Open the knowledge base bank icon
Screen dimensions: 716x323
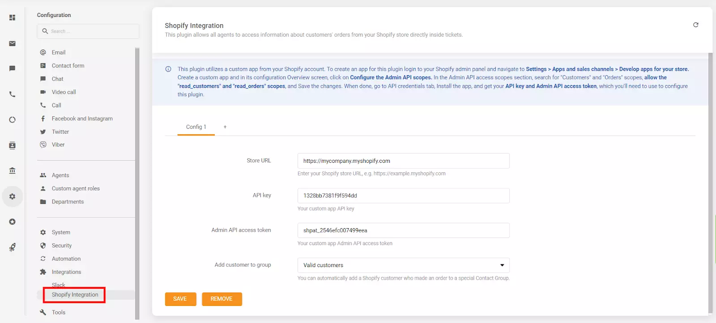pyautogui.click(x=13, y=170)
